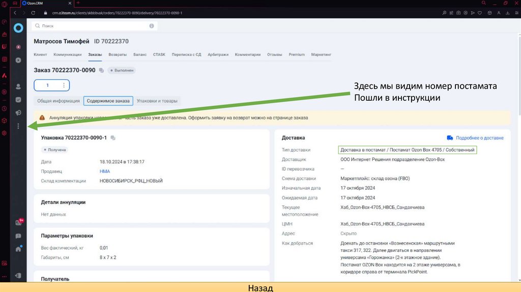Open a new browser tab with plus
The height and width of the screenshot is (292, 521).
[x=78, y=3]
